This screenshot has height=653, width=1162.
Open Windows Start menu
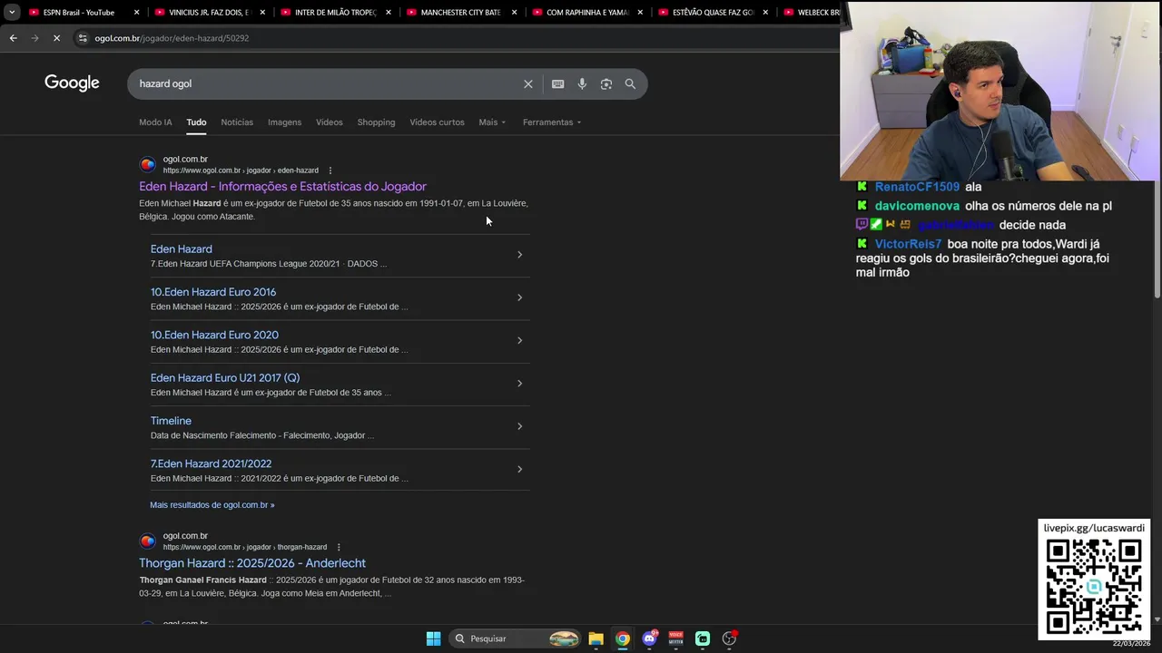(x=433, y=638)
